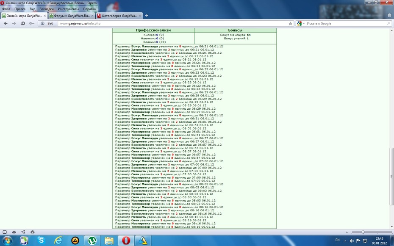Open the zoom options arrow
Screen dimensions: 394x246
coord(347,232)
